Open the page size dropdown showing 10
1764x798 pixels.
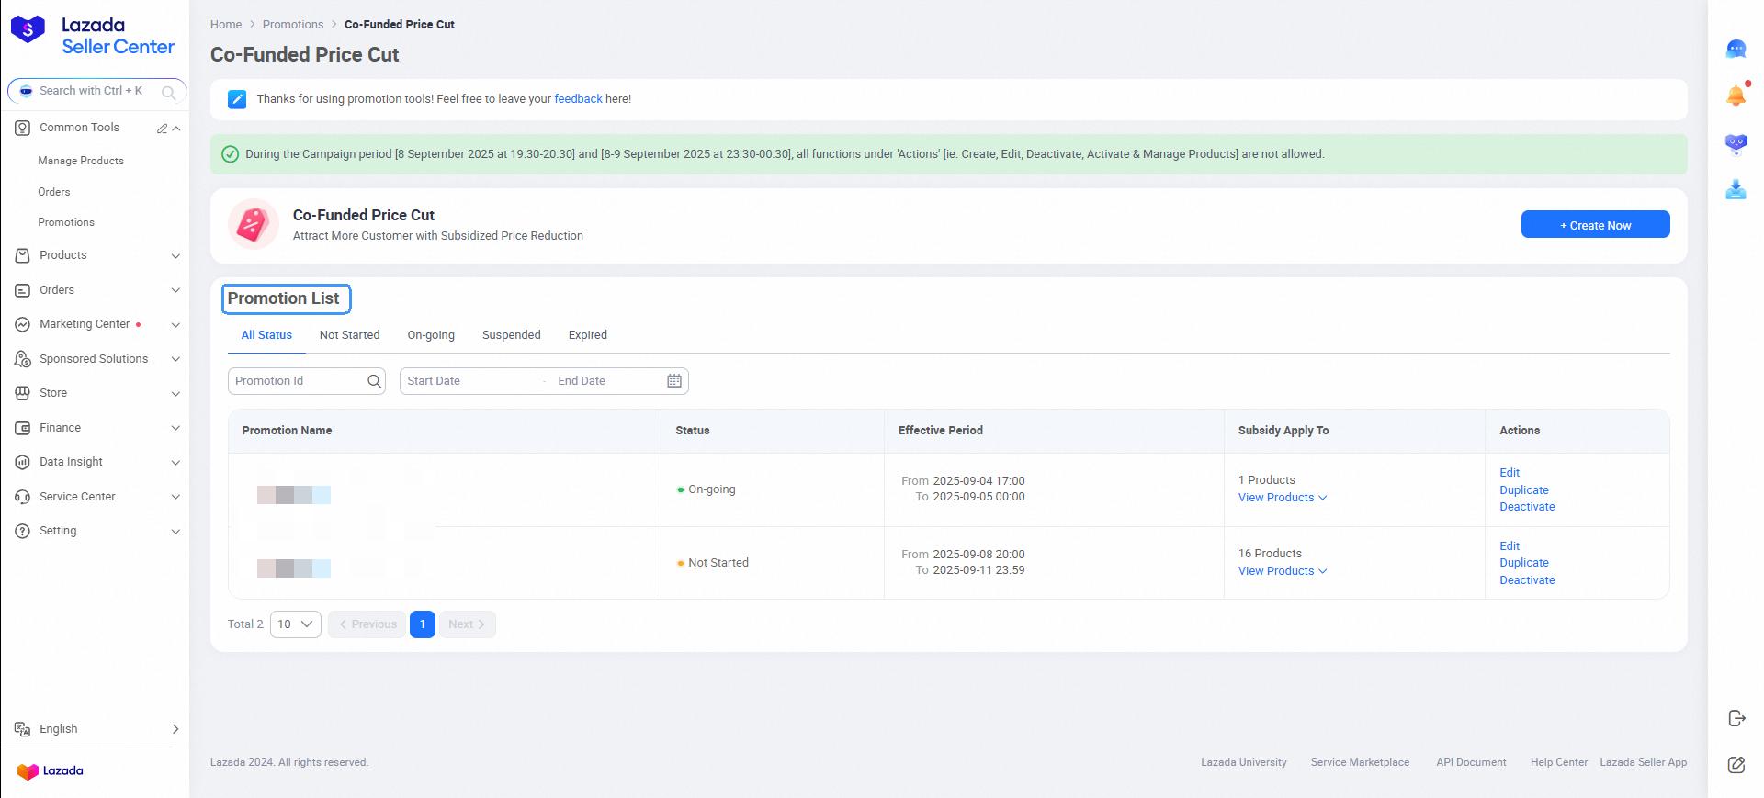tap(295, 624)
